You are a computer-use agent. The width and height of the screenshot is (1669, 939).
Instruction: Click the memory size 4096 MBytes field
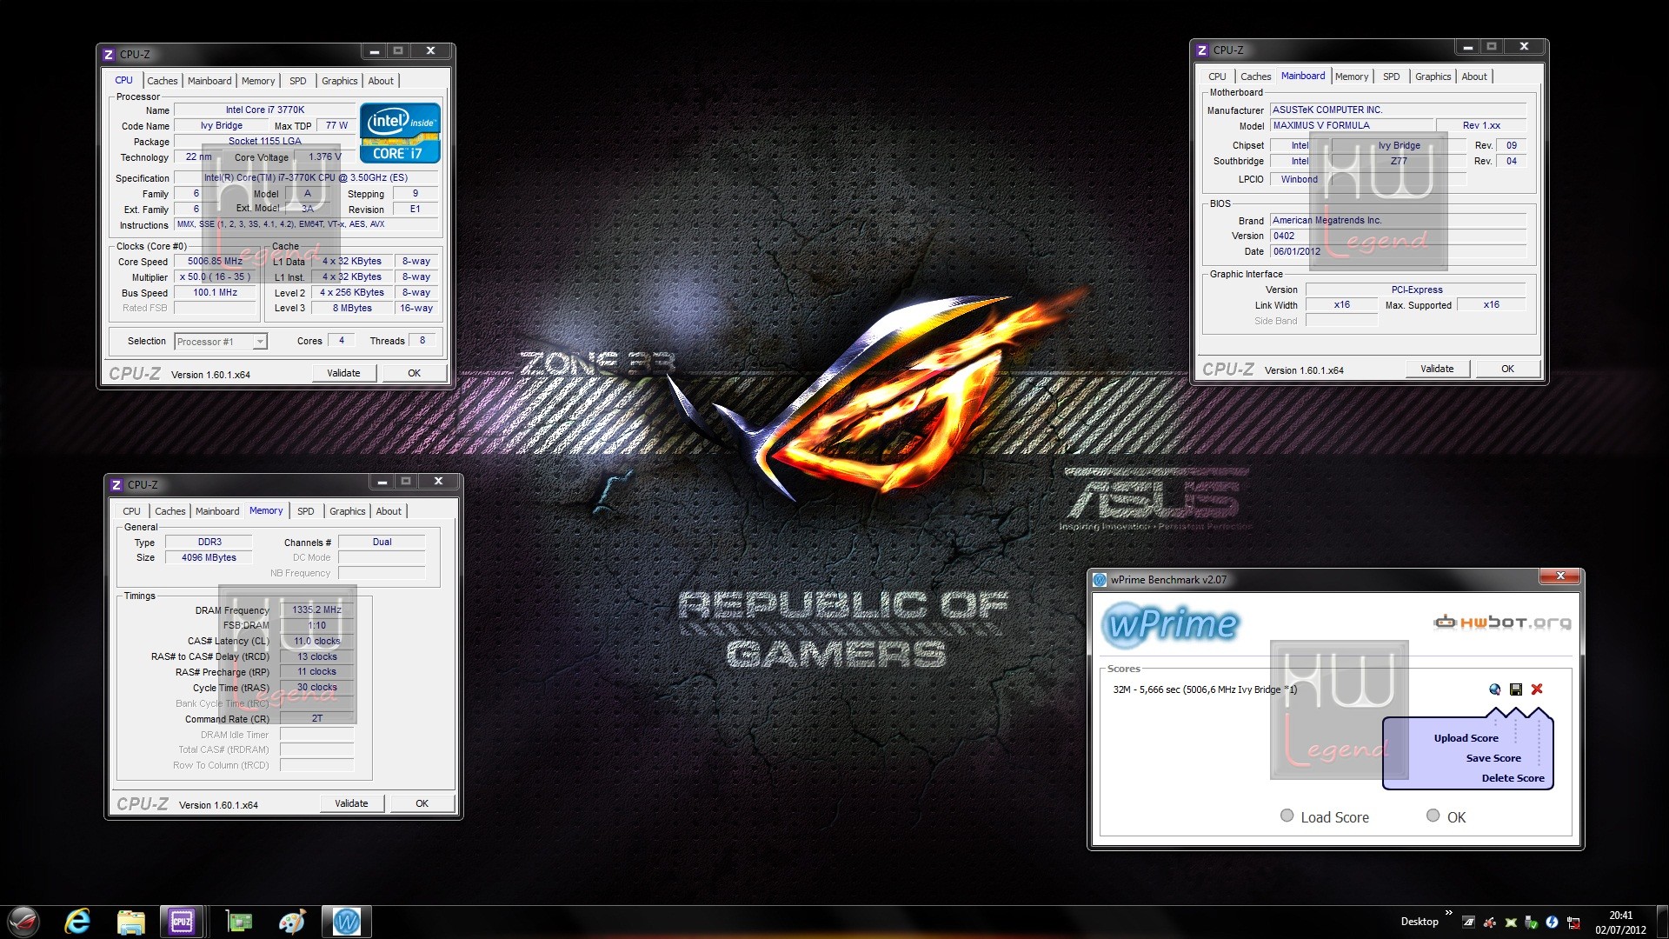pyautogui.click(x=209, y=558)
